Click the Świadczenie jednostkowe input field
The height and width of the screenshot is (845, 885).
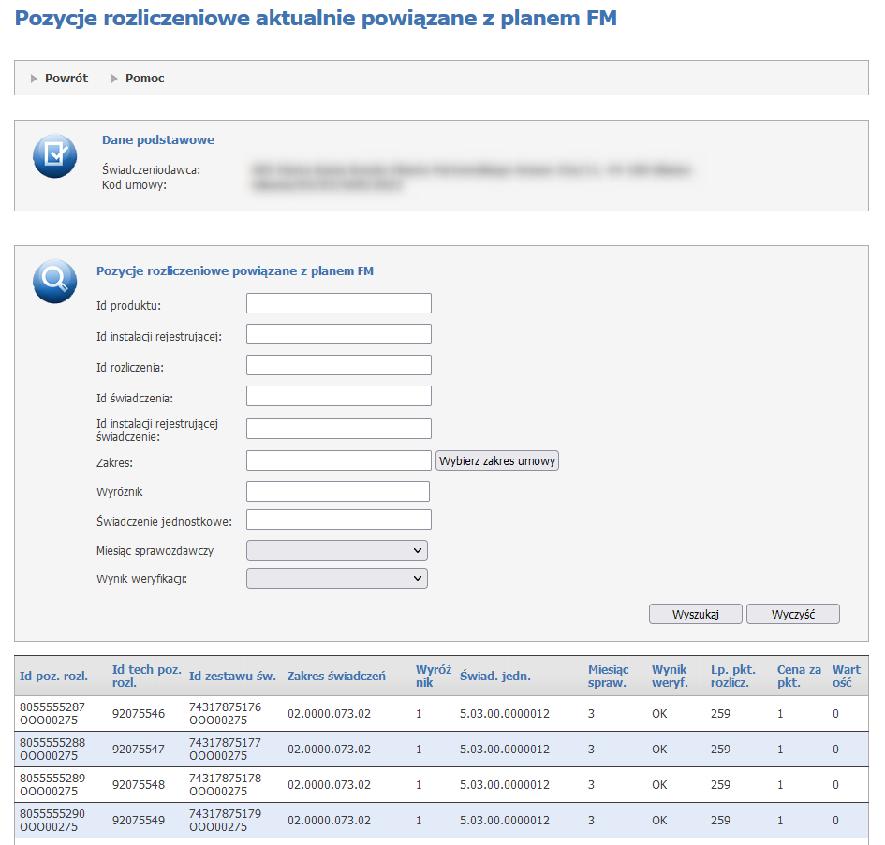(x=338, y=519)
